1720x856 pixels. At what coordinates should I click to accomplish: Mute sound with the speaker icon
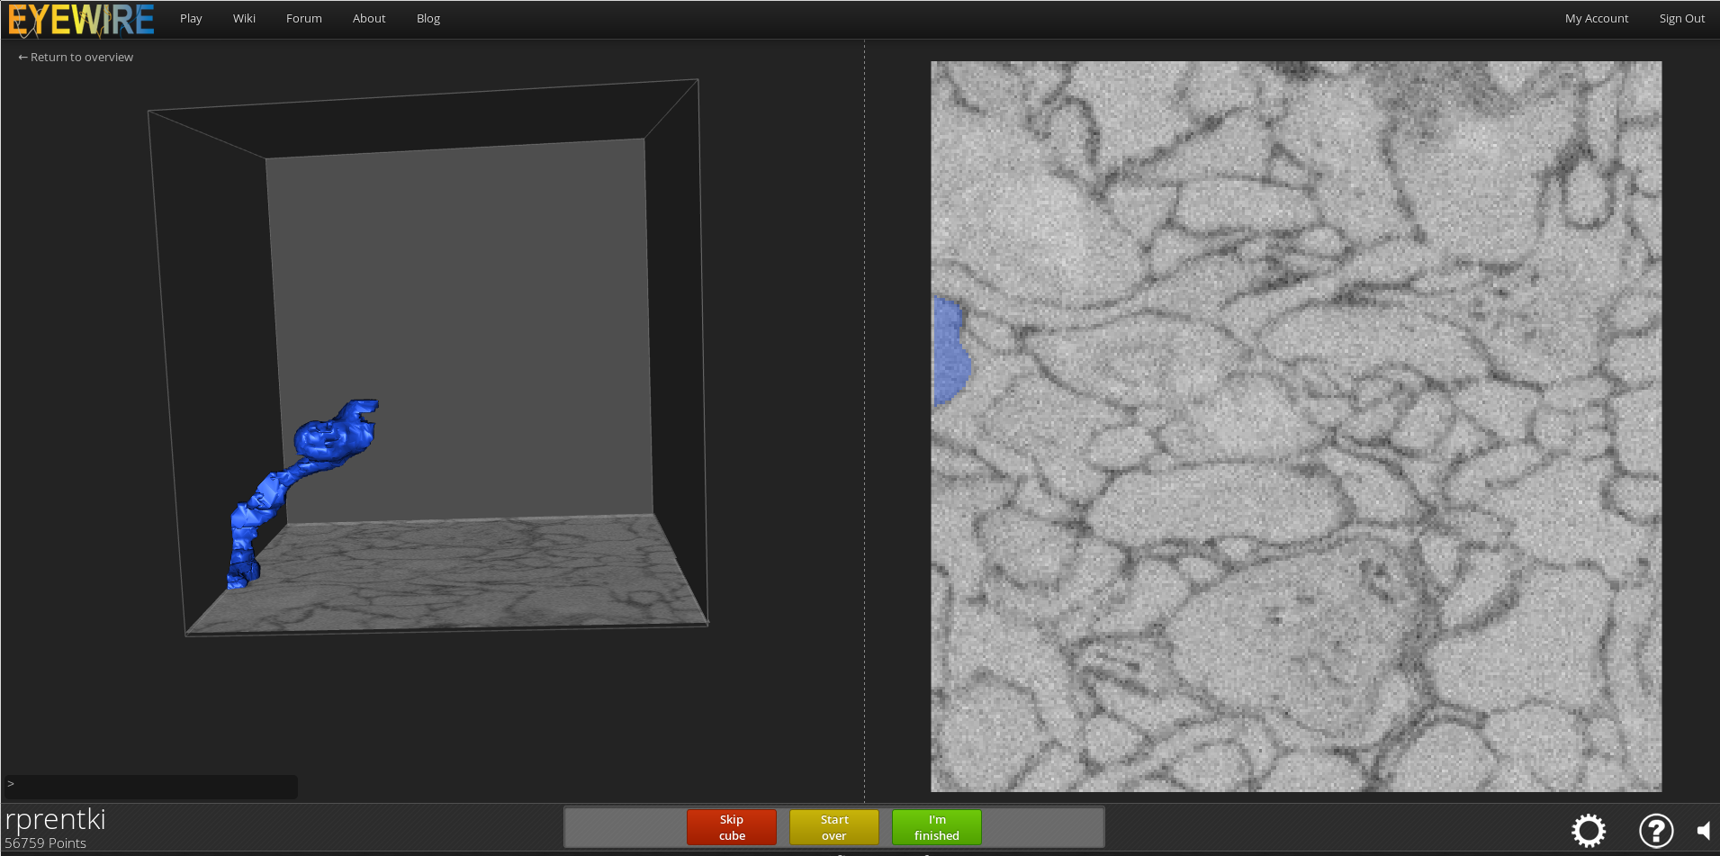(x=1703, y=830)
